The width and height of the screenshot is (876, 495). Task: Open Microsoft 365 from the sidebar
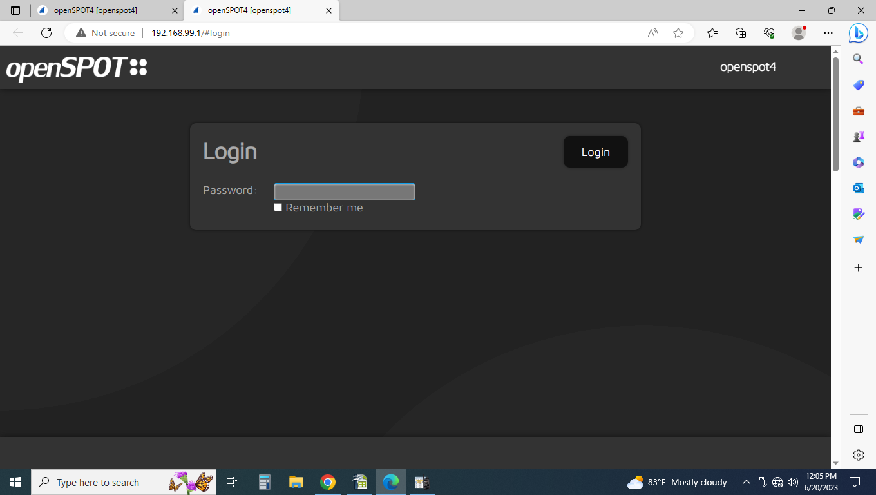point(858,162)
